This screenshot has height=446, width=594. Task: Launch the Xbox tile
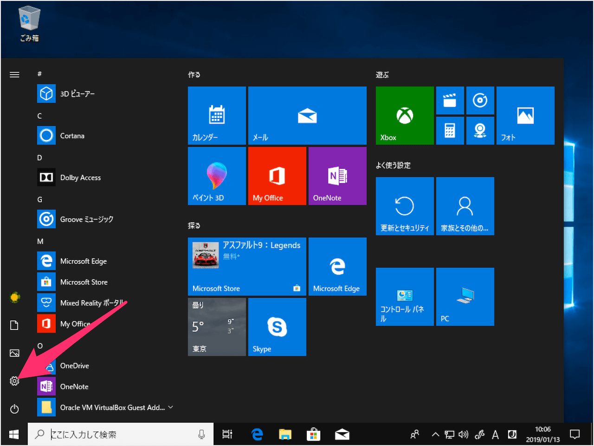coord(405,115)
